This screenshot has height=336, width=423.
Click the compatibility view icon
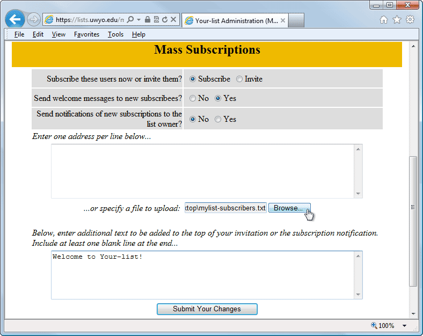156,19
